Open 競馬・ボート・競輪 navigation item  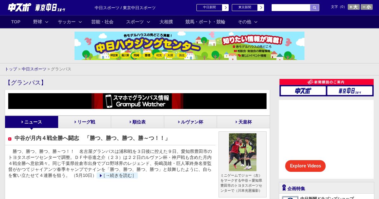pyautogui.click(x=205, y=22)
